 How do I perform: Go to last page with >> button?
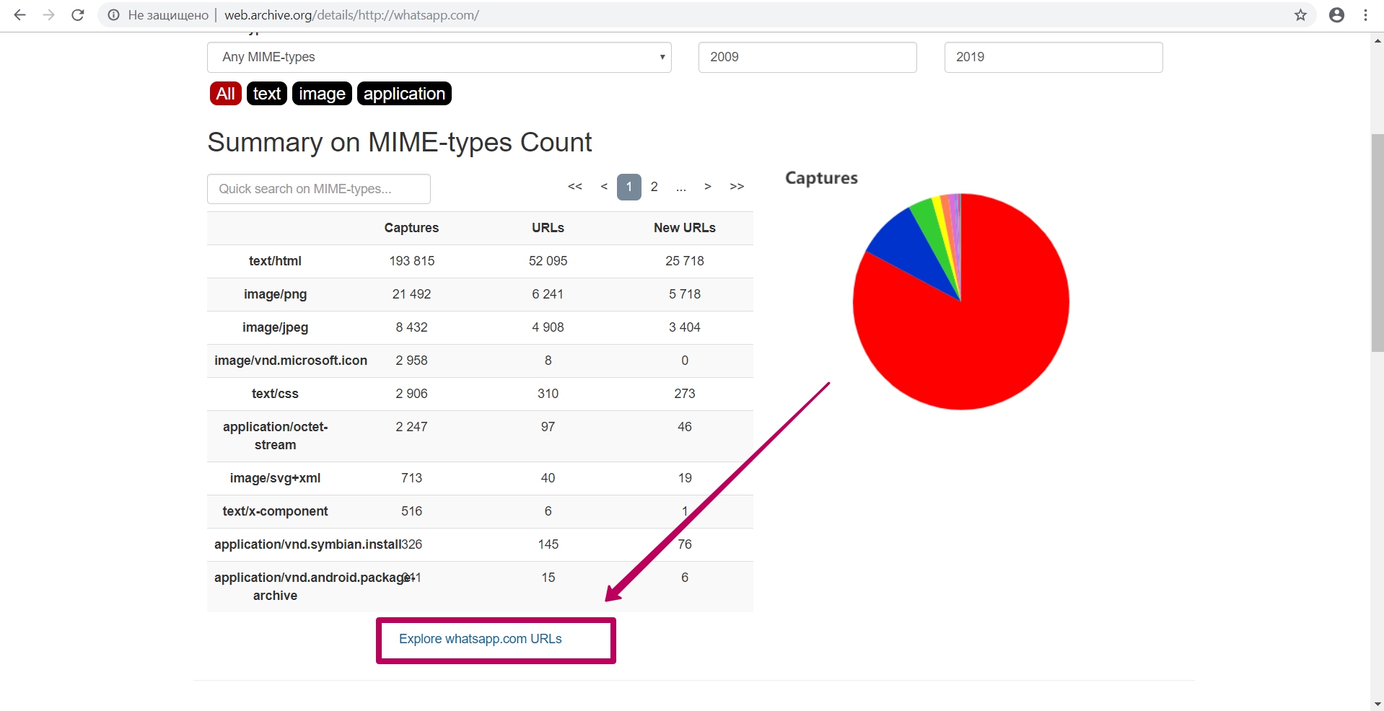737,187
